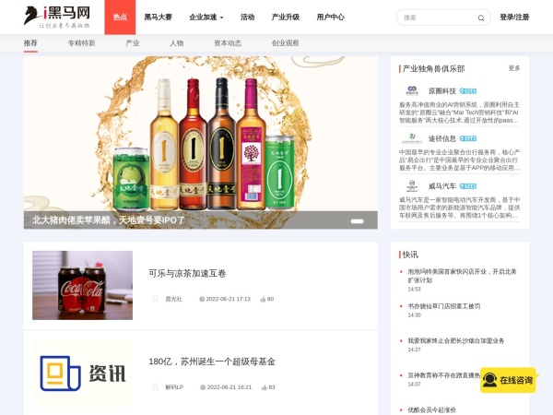Click the apple vinegar bottles banner image
This screenshot has width=553, height=415.
(x=201, y=143)
